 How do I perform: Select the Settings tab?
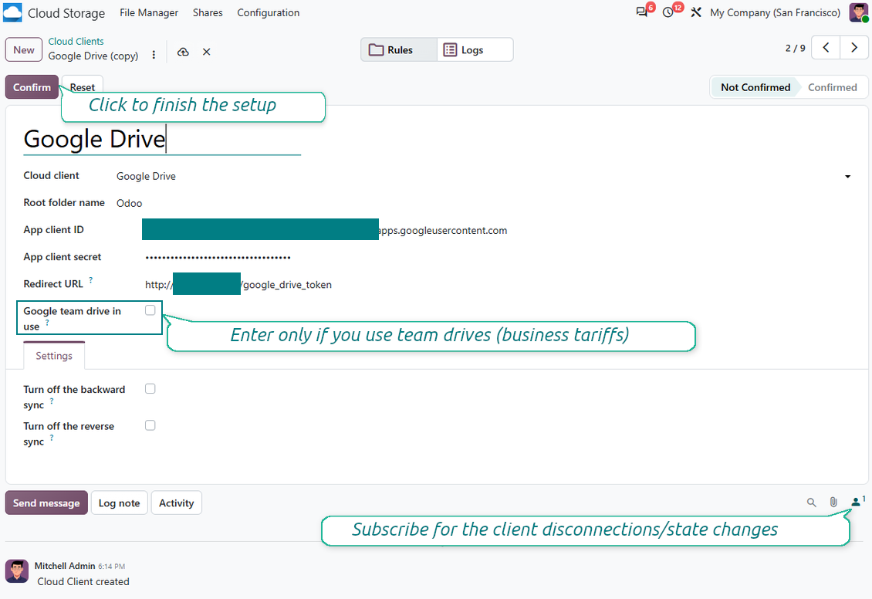(54, 356)
